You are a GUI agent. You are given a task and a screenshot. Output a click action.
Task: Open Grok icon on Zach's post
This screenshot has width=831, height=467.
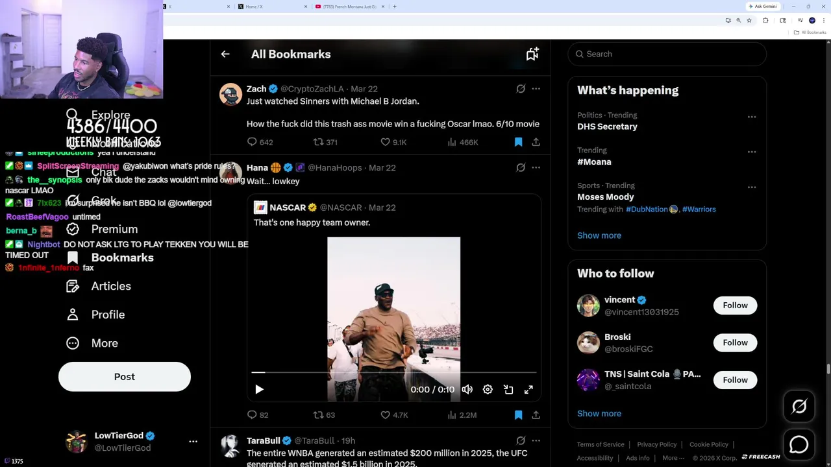(x=521, y=89)
